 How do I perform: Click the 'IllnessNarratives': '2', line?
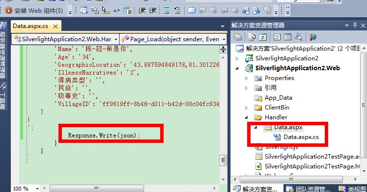click(97, 73)
